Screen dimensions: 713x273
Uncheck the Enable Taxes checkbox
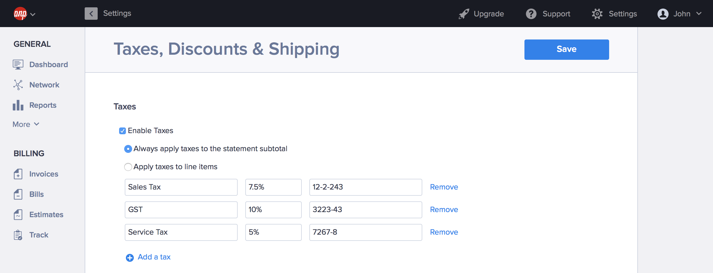tap(122, 131)
